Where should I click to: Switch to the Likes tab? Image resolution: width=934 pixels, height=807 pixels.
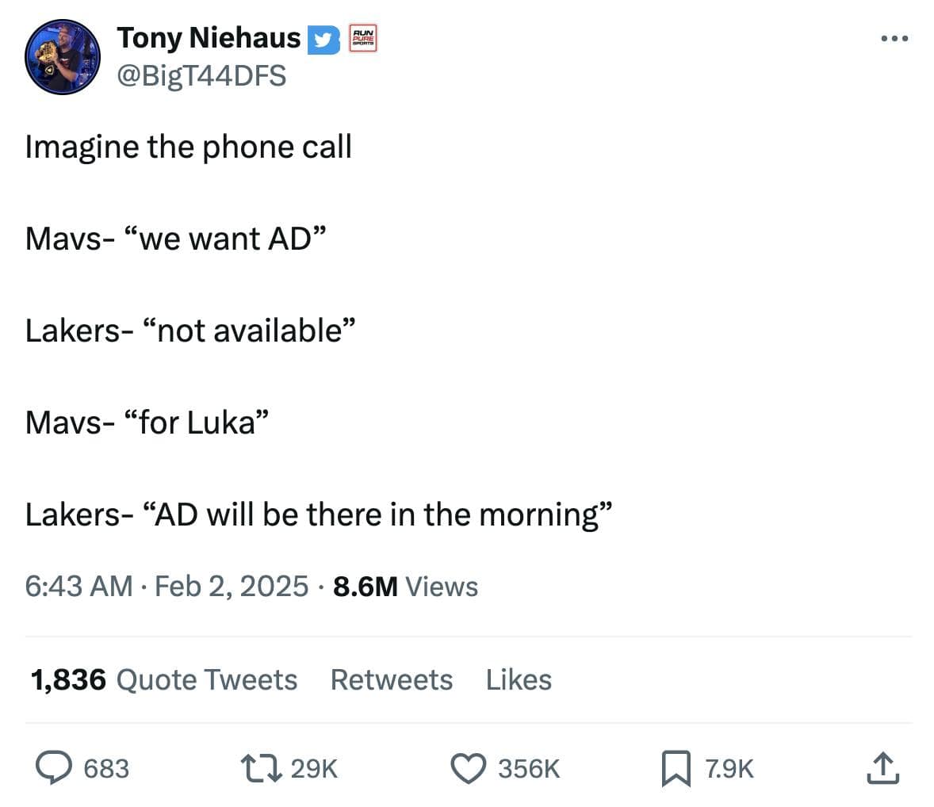(519, 679)
